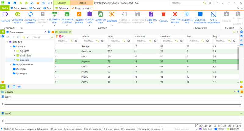Click the chart icon in bottom panel tabs

[x=3, y=87]
